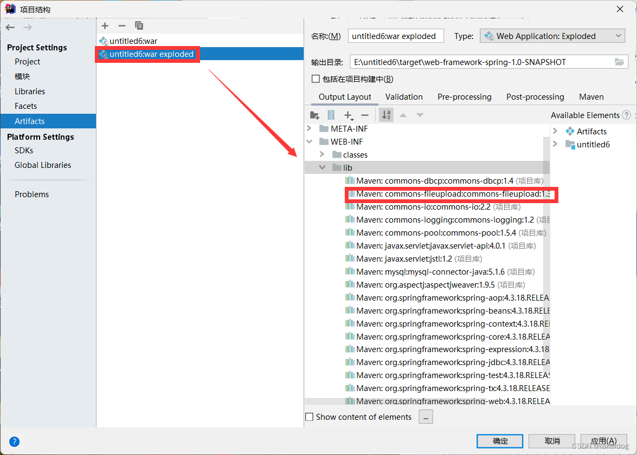Open the Maven tab
Image resolution: width=637 pixels, height=455 pixels.
coord(591,97)
